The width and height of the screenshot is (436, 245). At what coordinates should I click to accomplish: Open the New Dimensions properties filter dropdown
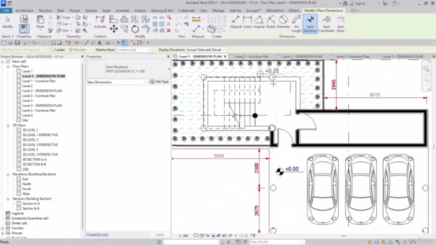tap(116, 82)
